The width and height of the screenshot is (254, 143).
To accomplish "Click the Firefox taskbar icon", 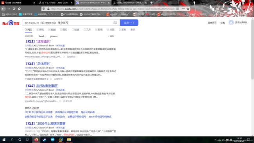I will [36, 139].
